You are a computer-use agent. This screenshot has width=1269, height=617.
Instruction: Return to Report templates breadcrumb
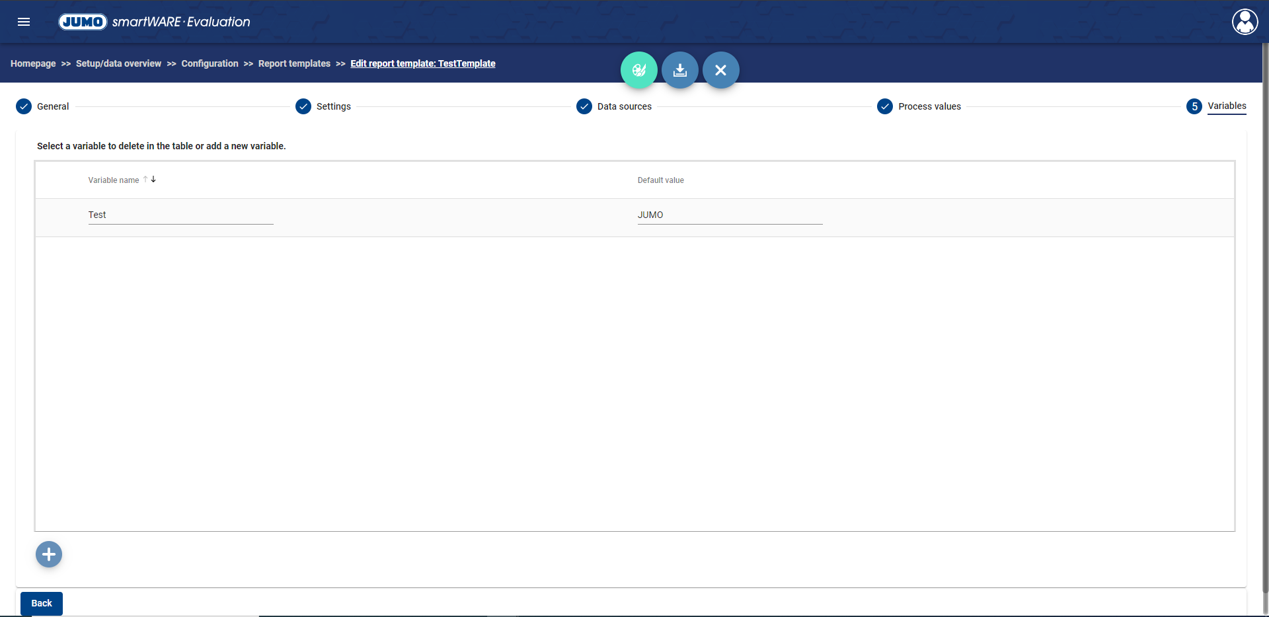[294, 63]
